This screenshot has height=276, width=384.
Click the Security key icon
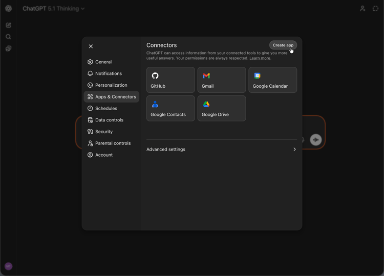point(90,132)
